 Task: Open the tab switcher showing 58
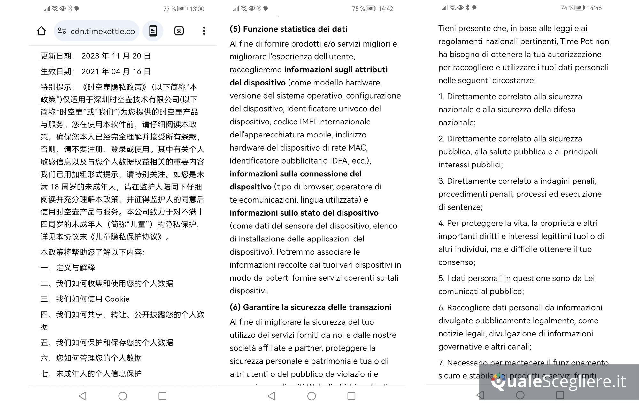[x=179, y=31]
